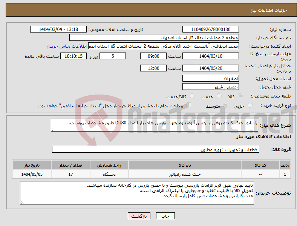Click the تعداد / مقدار column header
The height and width of the screenshot is (226, 297).
tap(70, 165)
